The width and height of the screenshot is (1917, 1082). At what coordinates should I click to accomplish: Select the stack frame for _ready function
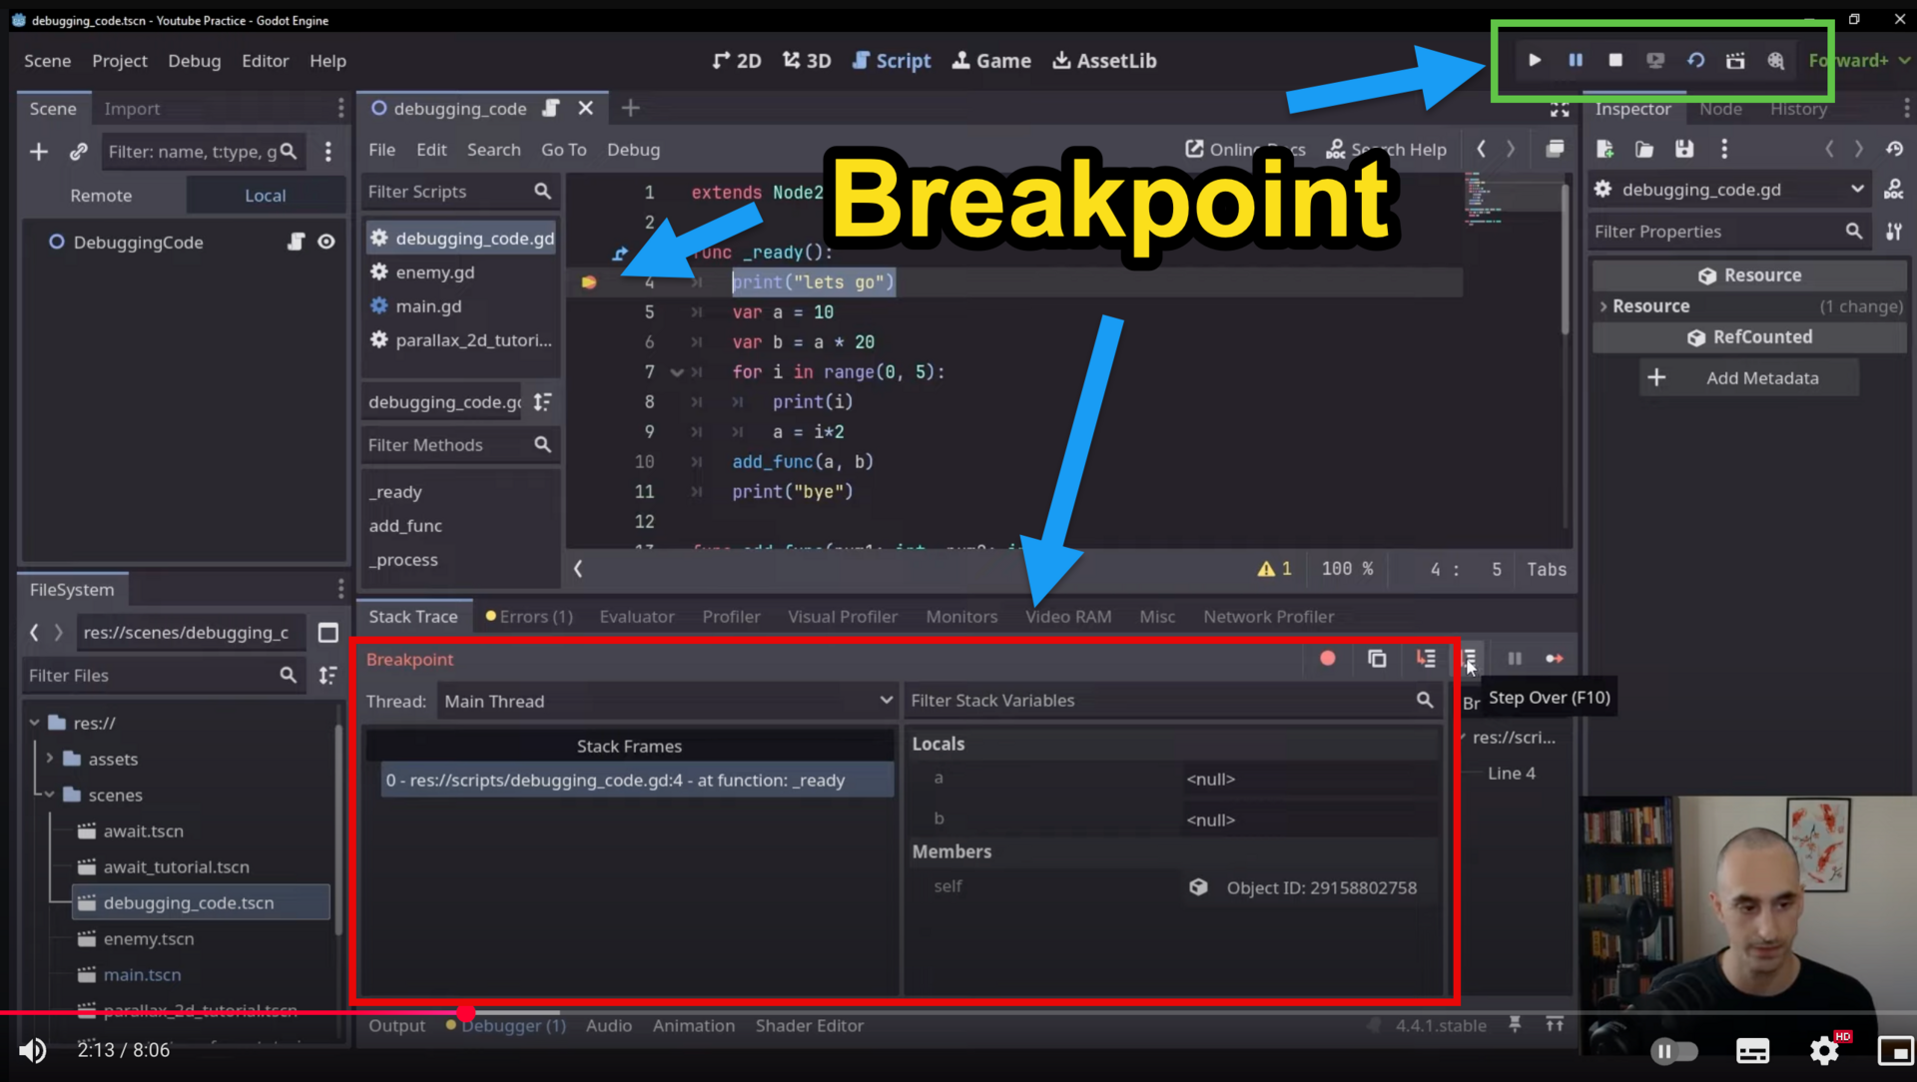tap(637, 781)
